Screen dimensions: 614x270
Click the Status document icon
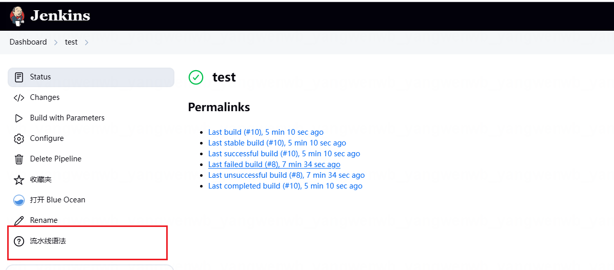pos(19,77)
